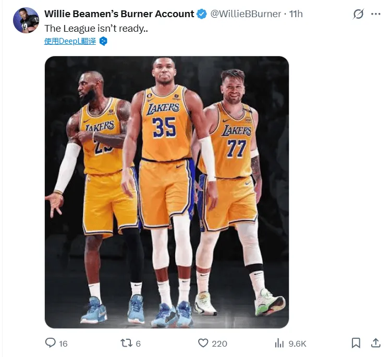
Task: Open view analytics bar chart icon
Action: point(279,343)
